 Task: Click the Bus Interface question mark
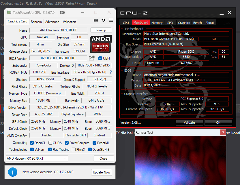coord(111,72)
